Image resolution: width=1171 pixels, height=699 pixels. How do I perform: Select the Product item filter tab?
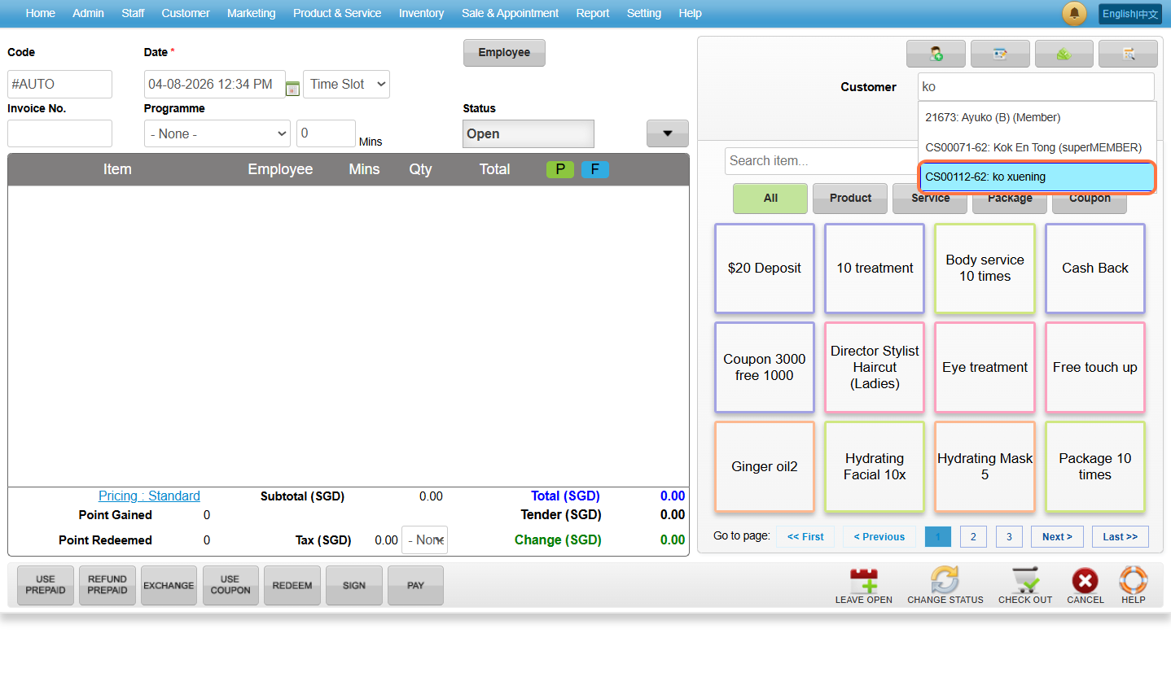tap(850, 198)
